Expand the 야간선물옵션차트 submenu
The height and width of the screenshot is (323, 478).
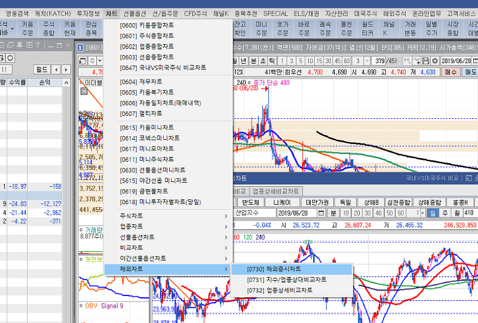(169, 259)
